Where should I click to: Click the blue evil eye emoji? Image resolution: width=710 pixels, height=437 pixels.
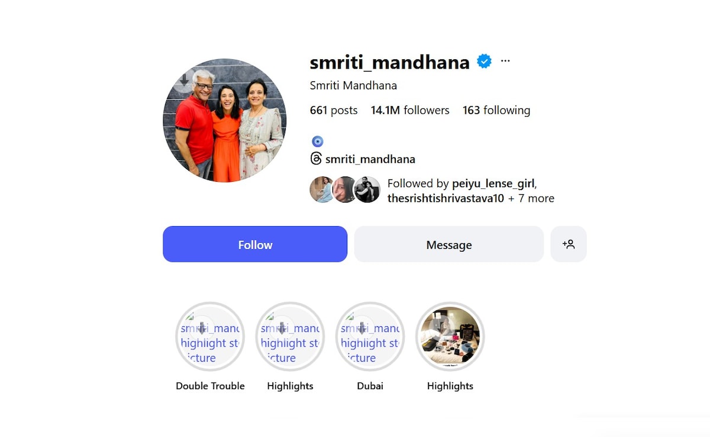[x=318, y=141]
